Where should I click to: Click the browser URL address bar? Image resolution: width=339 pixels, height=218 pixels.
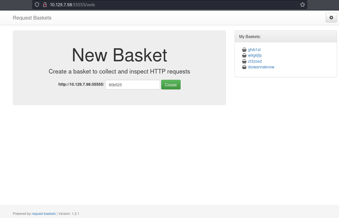pos(171,5)
